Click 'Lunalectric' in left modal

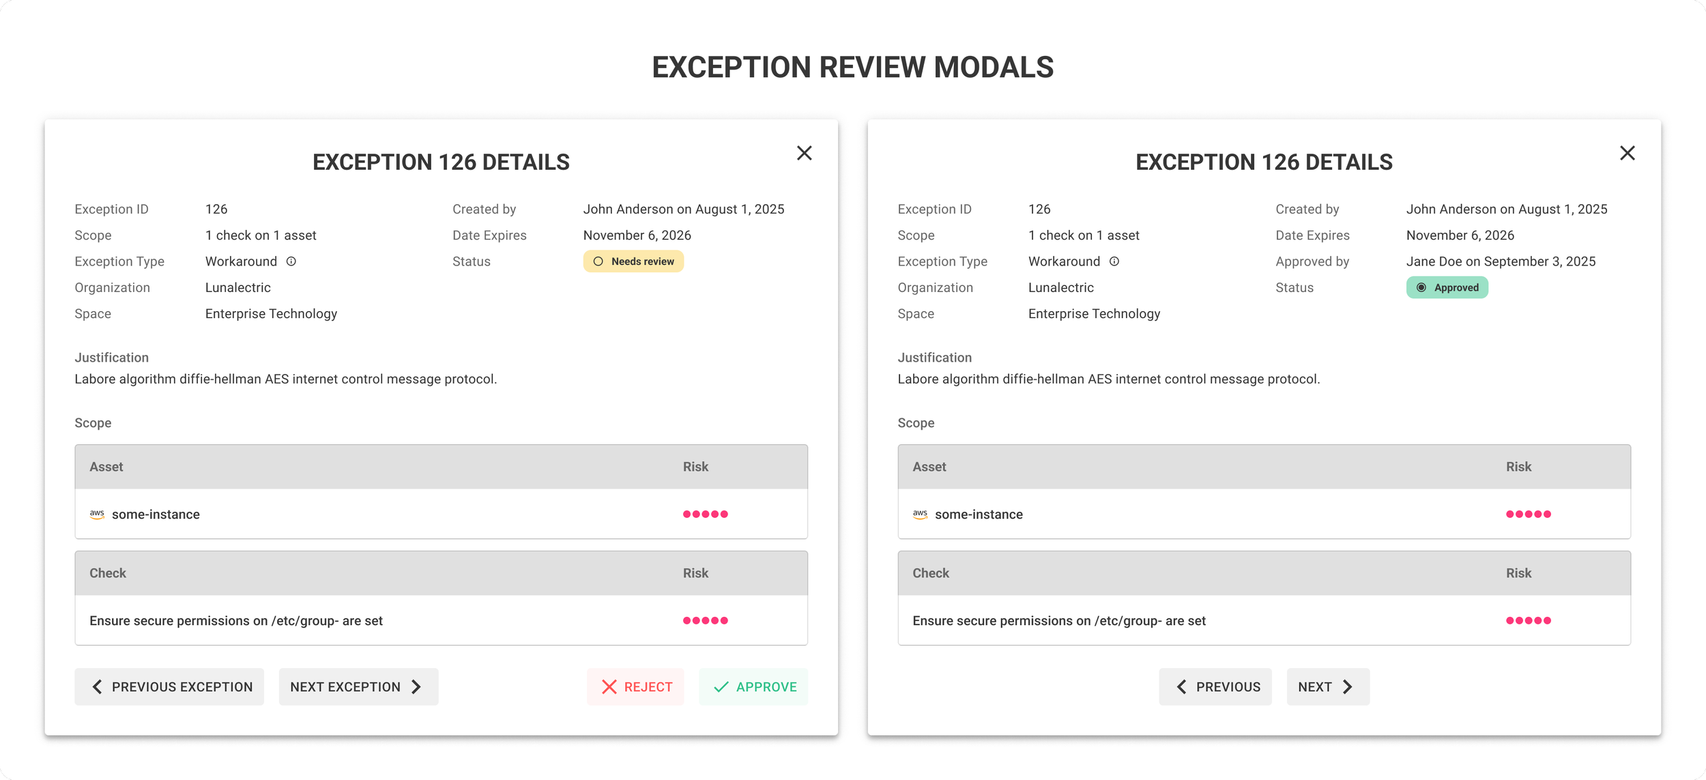pyautogui.click(x=238, y=287)
